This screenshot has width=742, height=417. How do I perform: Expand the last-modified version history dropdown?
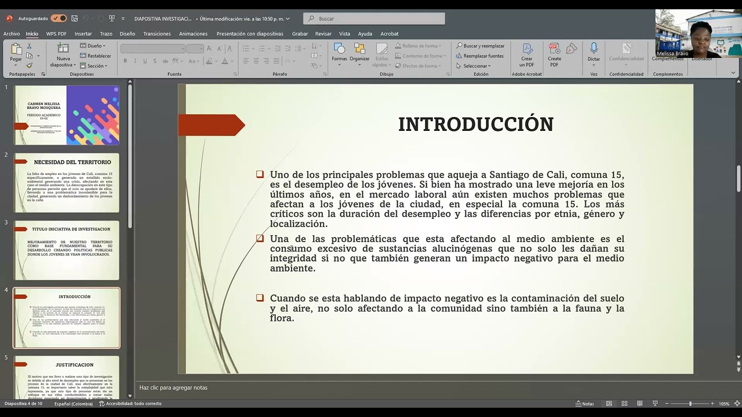click(x=288, y=19)
